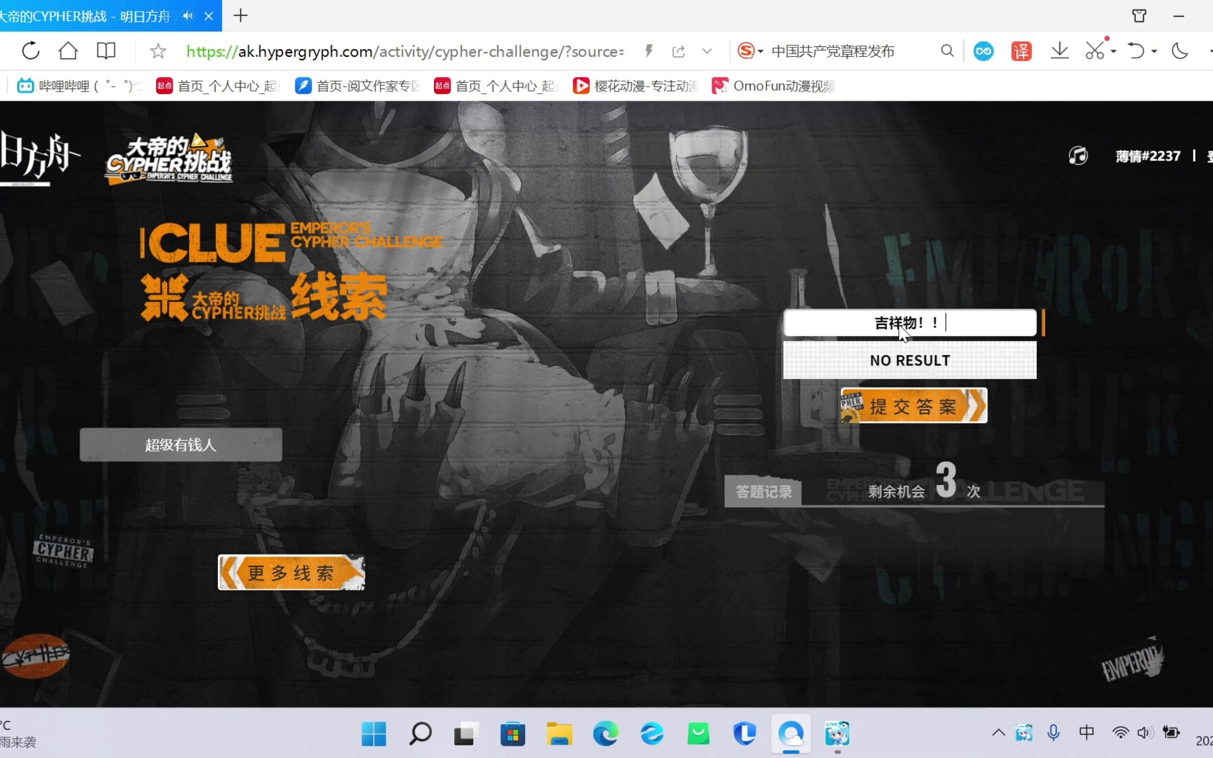Show hidden system tray icons chevron
Image resolution: width=1213 pixels, height=758 pixels.
998,733
